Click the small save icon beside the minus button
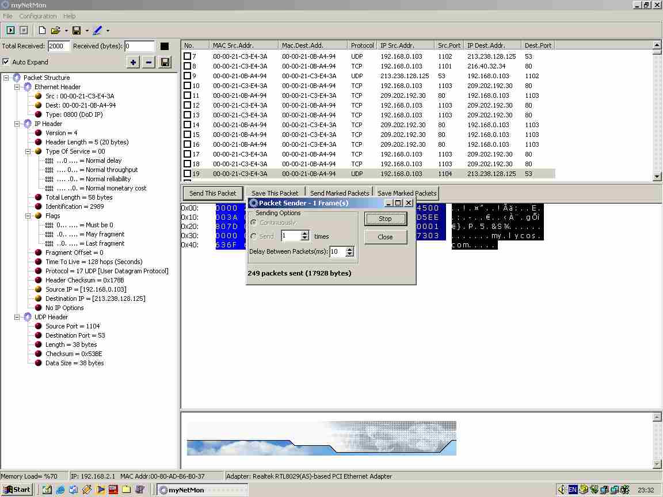The image size is (663, 497). pos(165,62)
